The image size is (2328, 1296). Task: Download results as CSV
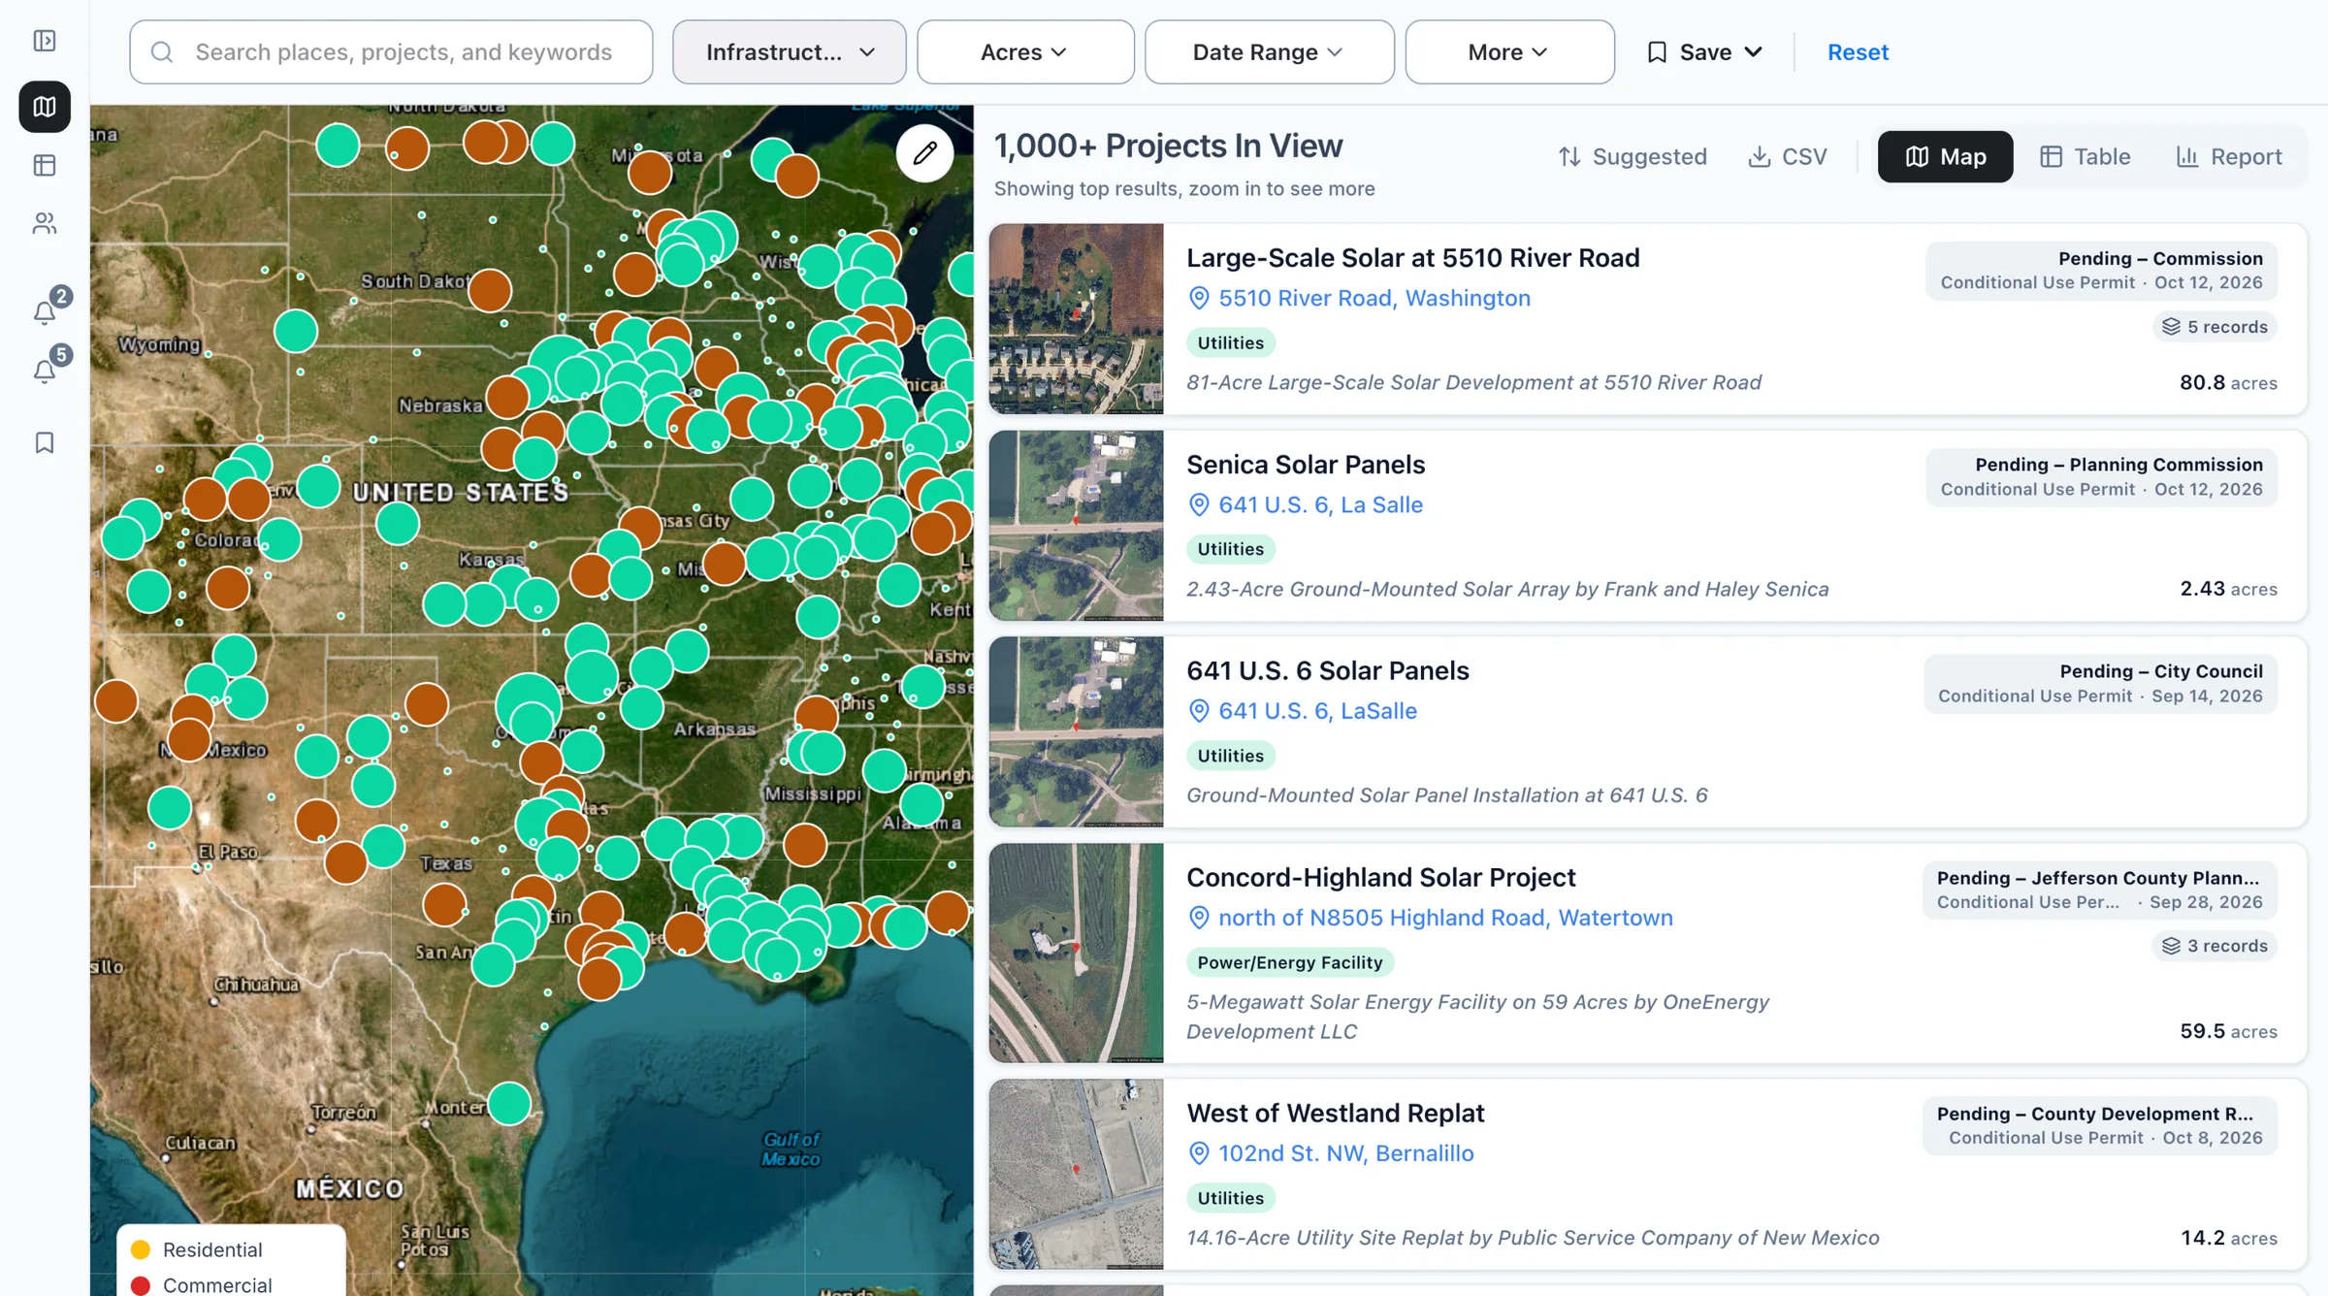click(x=1788, y=156)
